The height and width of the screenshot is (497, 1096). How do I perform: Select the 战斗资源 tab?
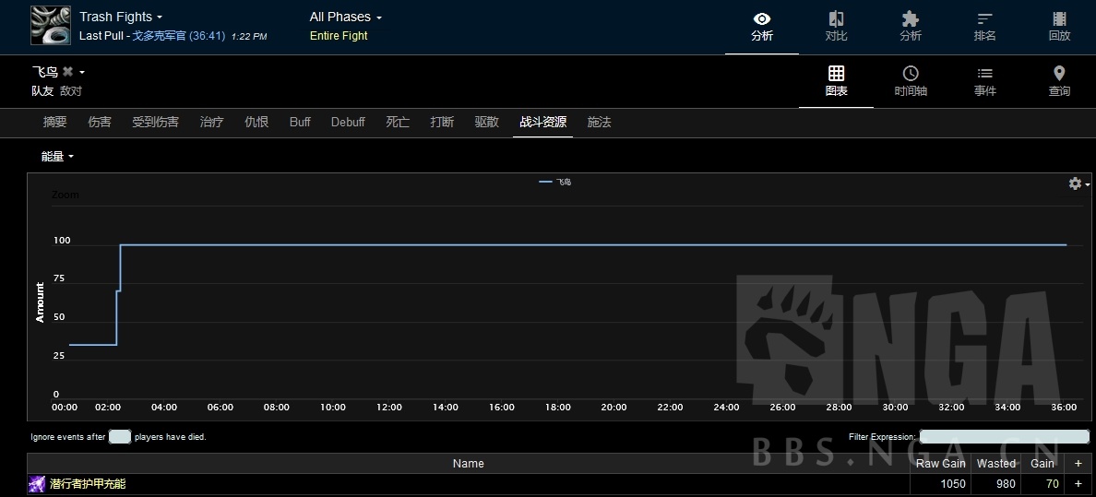(x=543, y=123)
